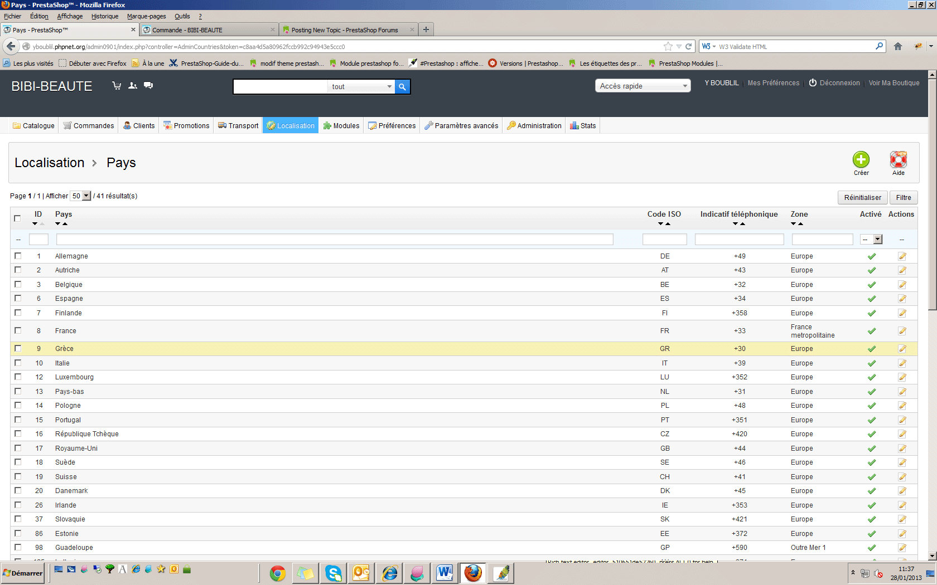This screenshot has width=937, height=585.
Task: Click the Mes Préférences link
Action: click(774, 83)
